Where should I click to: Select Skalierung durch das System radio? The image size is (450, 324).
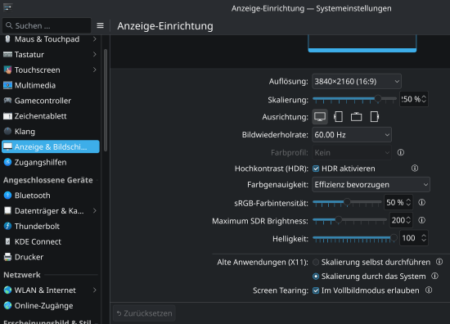316,277
